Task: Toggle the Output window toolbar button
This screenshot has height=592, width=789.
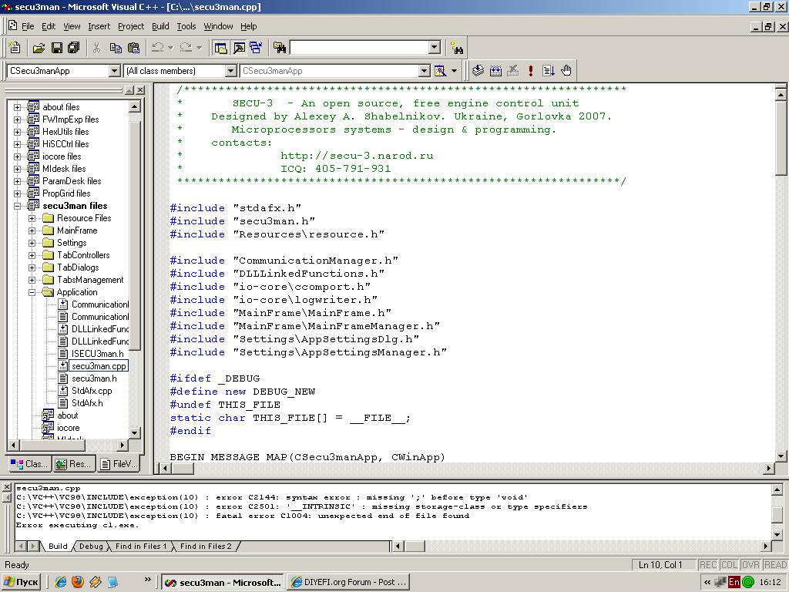Action: pyautogui.click(x=239, y=48)
